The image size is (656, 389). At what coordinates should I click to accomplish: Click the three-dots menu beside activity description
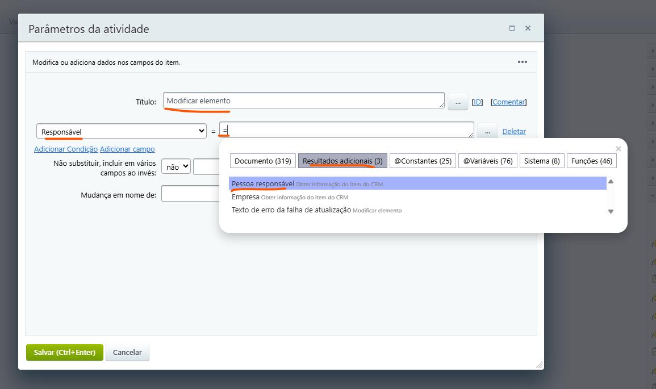(522, 62)
